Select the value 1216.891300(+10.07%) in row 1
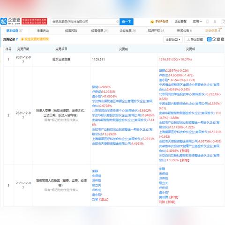Image resolution: width=225 pixels, height=225 pixels. 175,60
